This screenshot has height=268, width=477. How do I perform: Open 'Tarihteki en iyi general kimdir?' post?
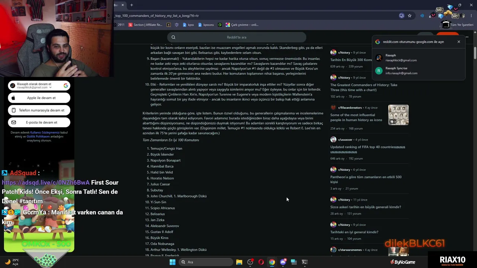coord(354,232)
